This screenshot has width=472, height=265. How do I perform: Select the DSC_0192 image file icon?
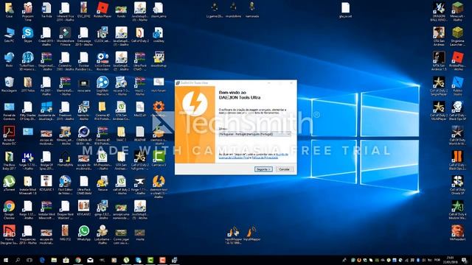click(x=83, y=10)
